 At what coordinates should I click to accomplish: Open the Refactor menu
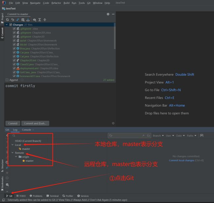[x=56, y=3]
